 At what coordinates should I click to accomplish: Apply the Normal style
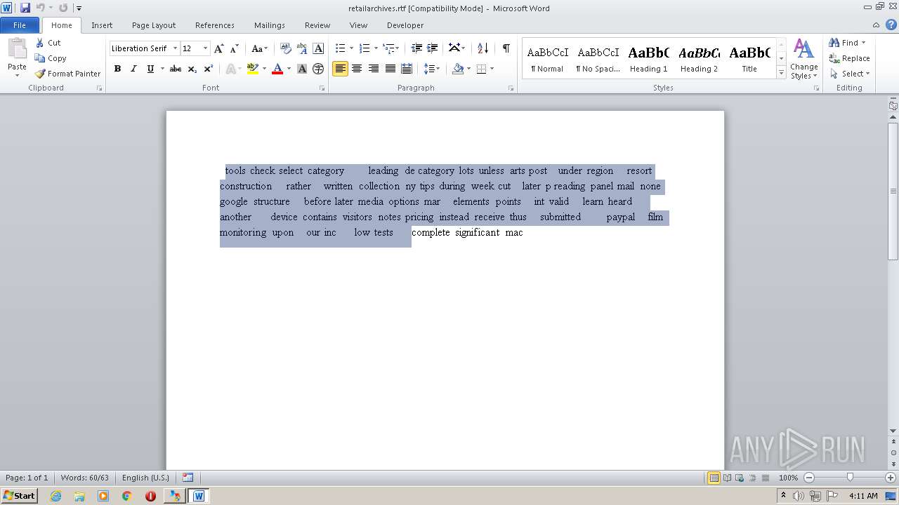click(547, 58)
